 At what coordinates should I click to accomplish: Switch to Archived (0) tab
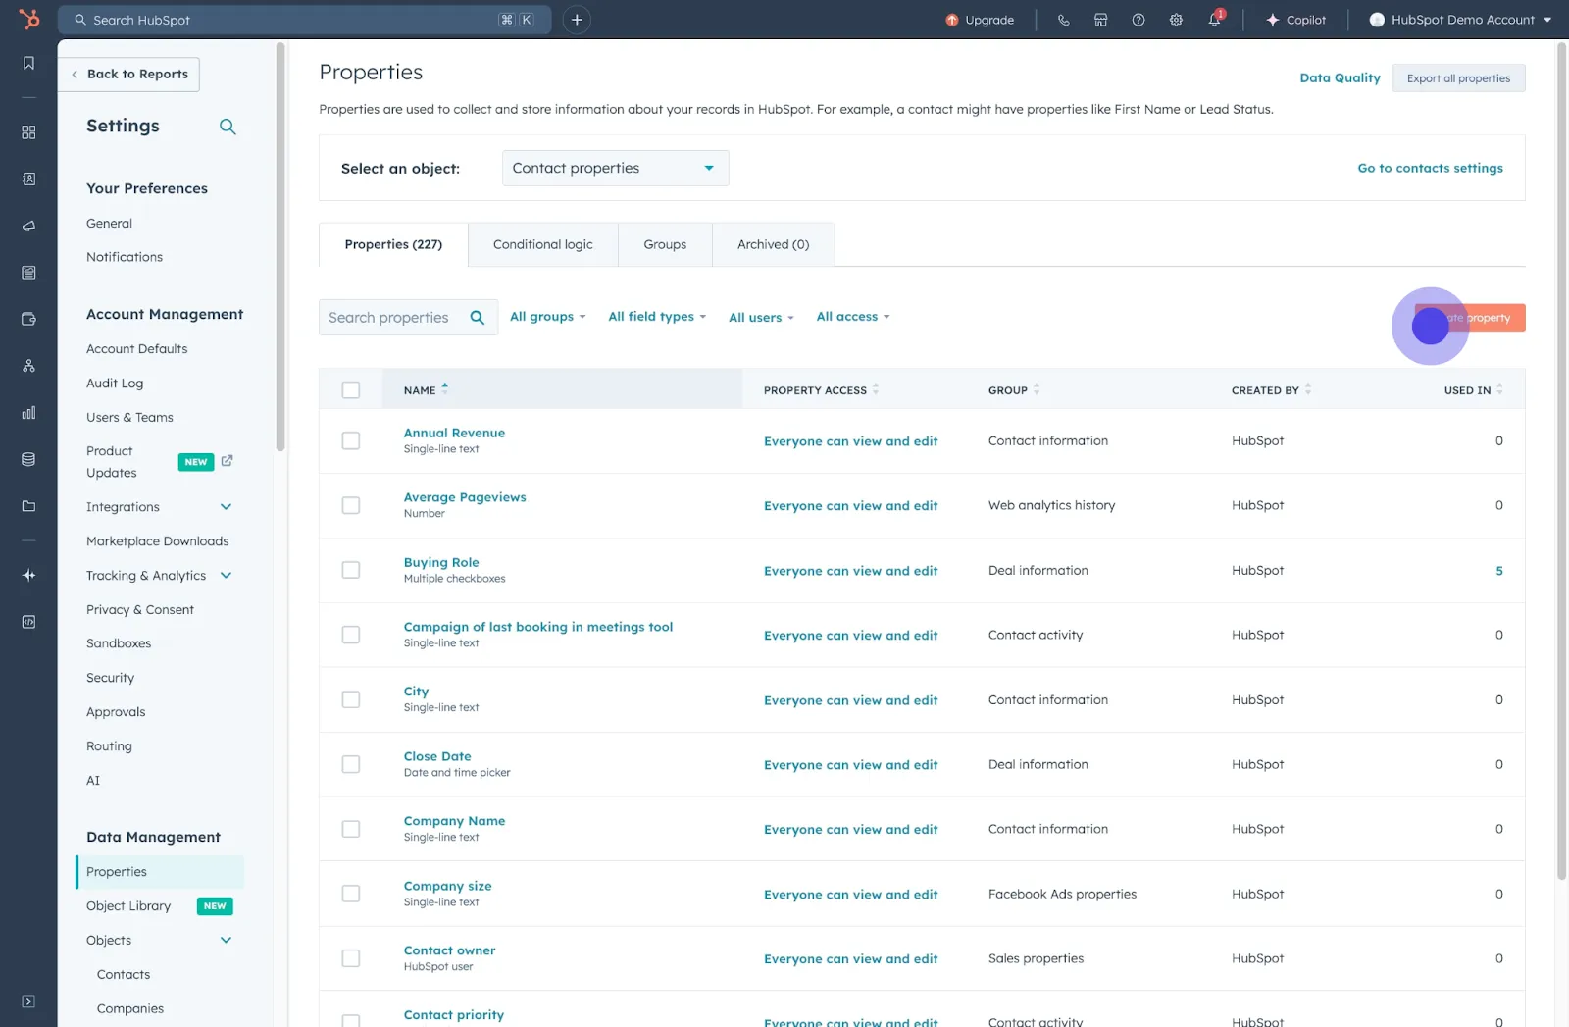[773, 244]
